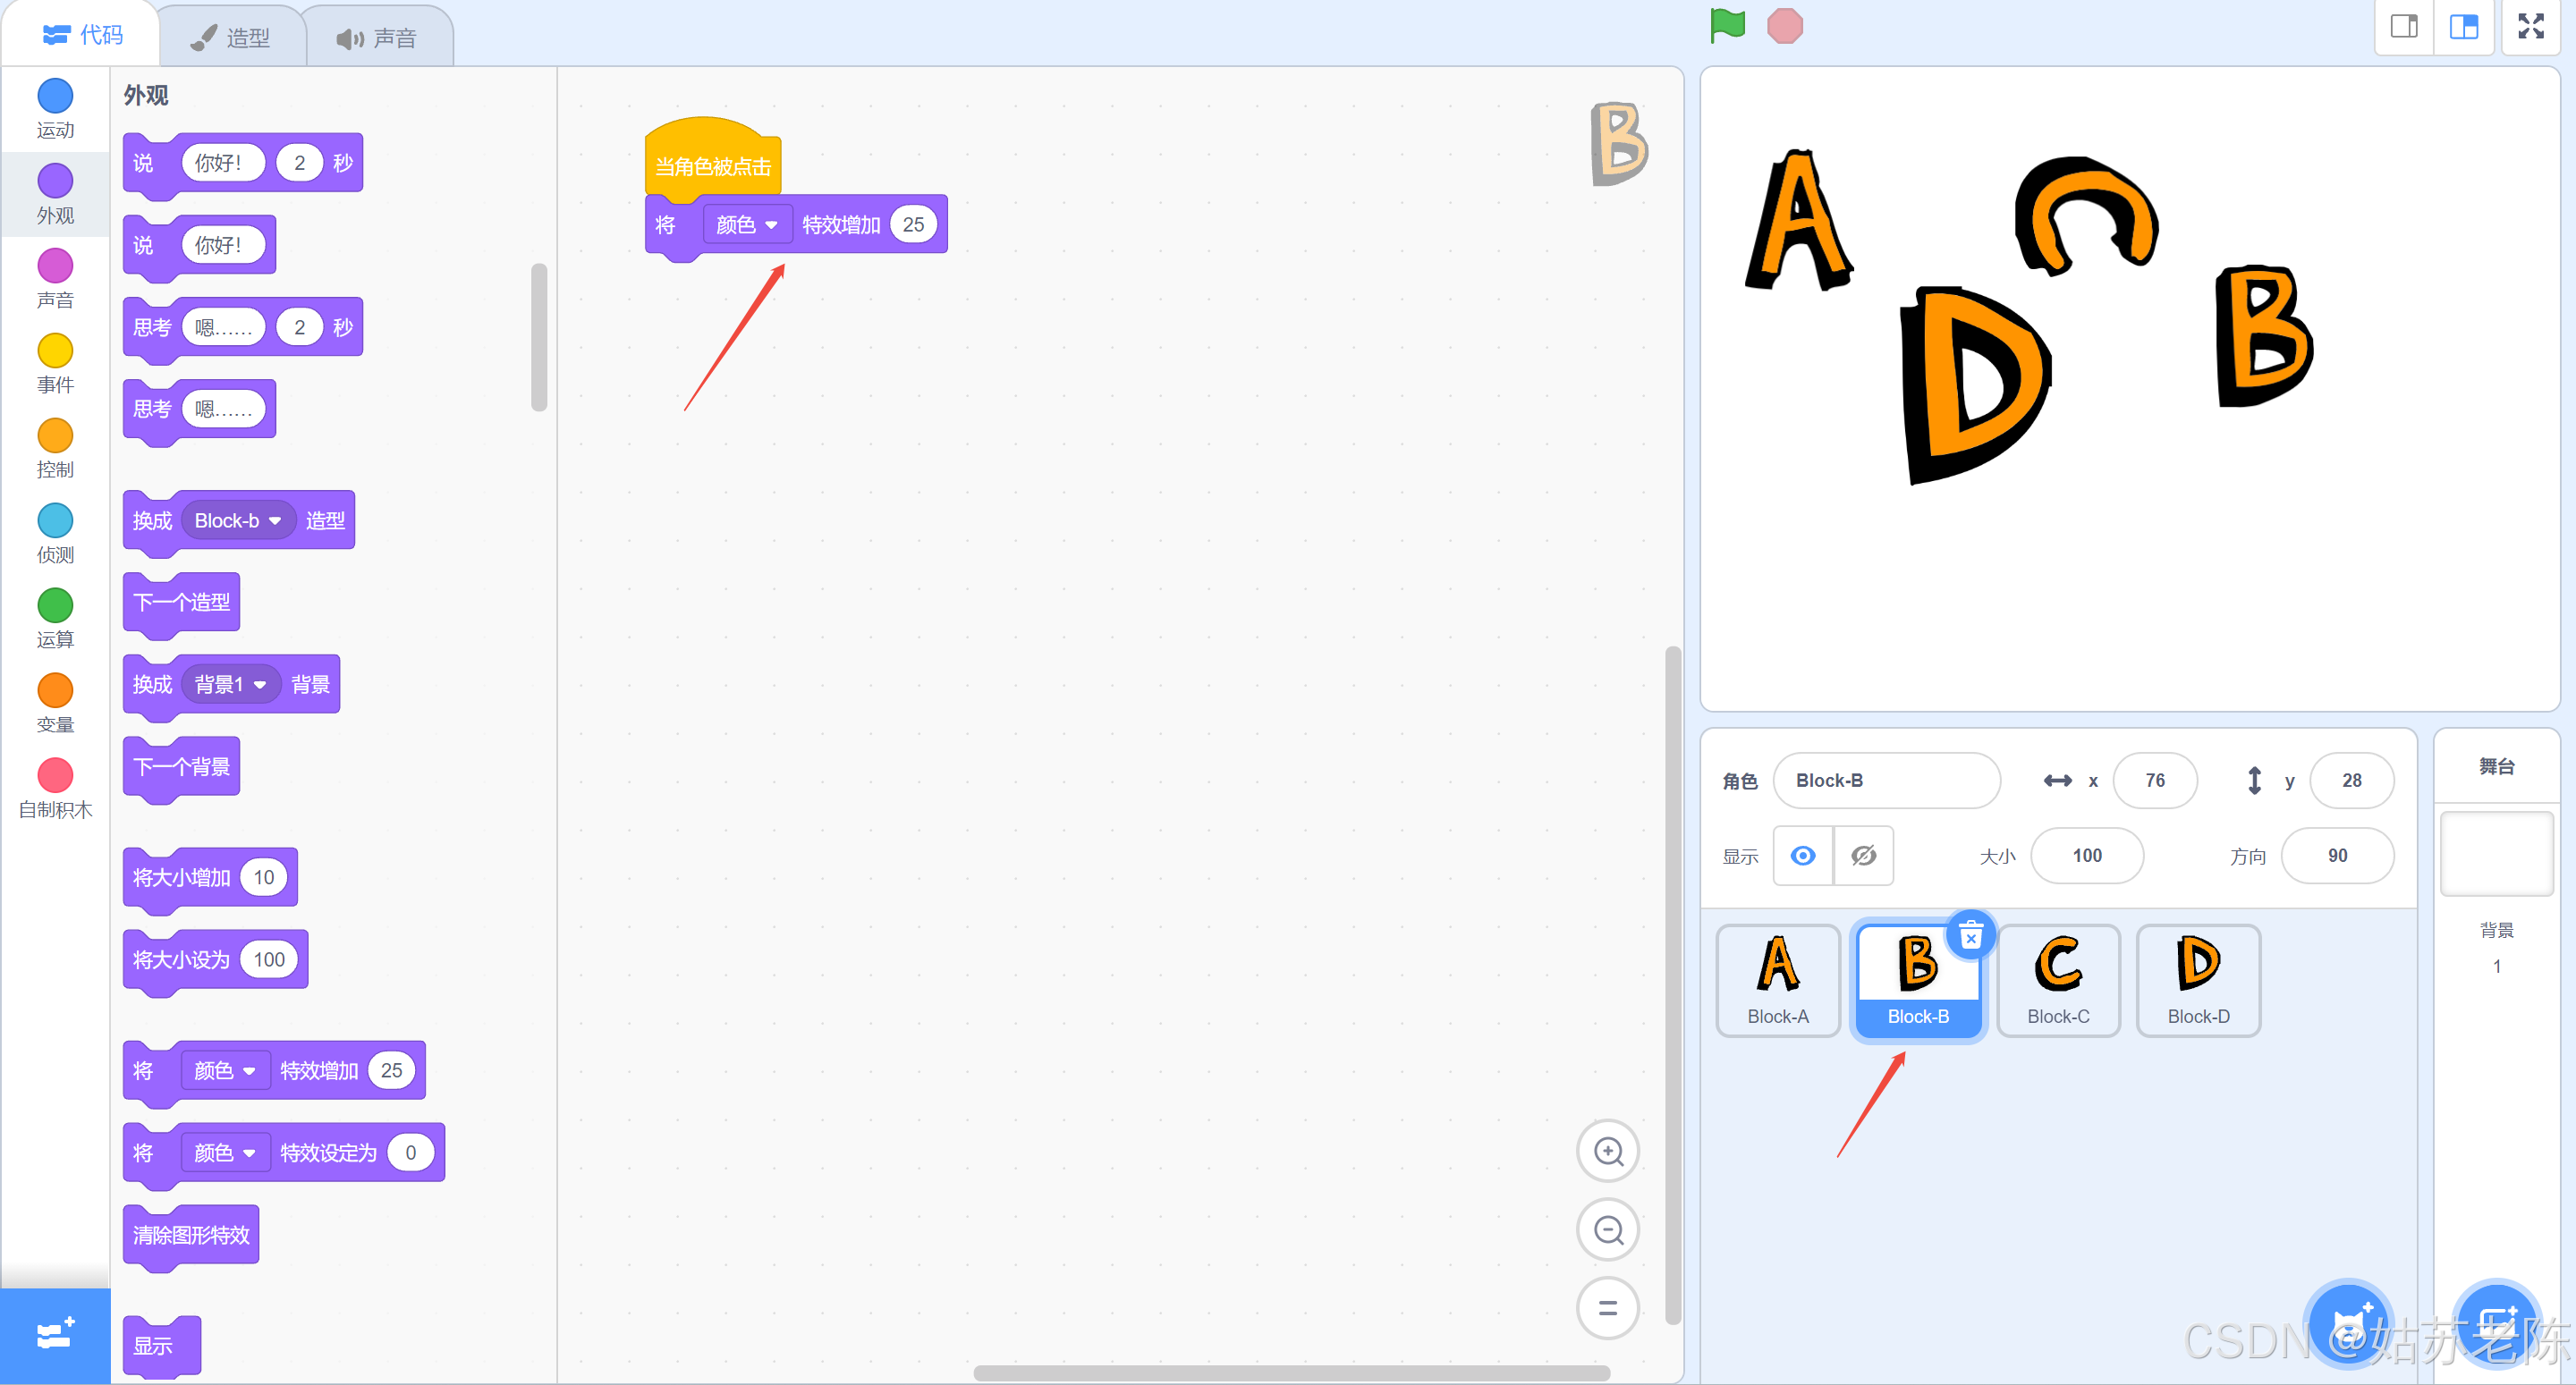Screen dimensions: 2576x1385
Task: Select the Block-C sprite thumbnail
Action: click(2057, 980)
